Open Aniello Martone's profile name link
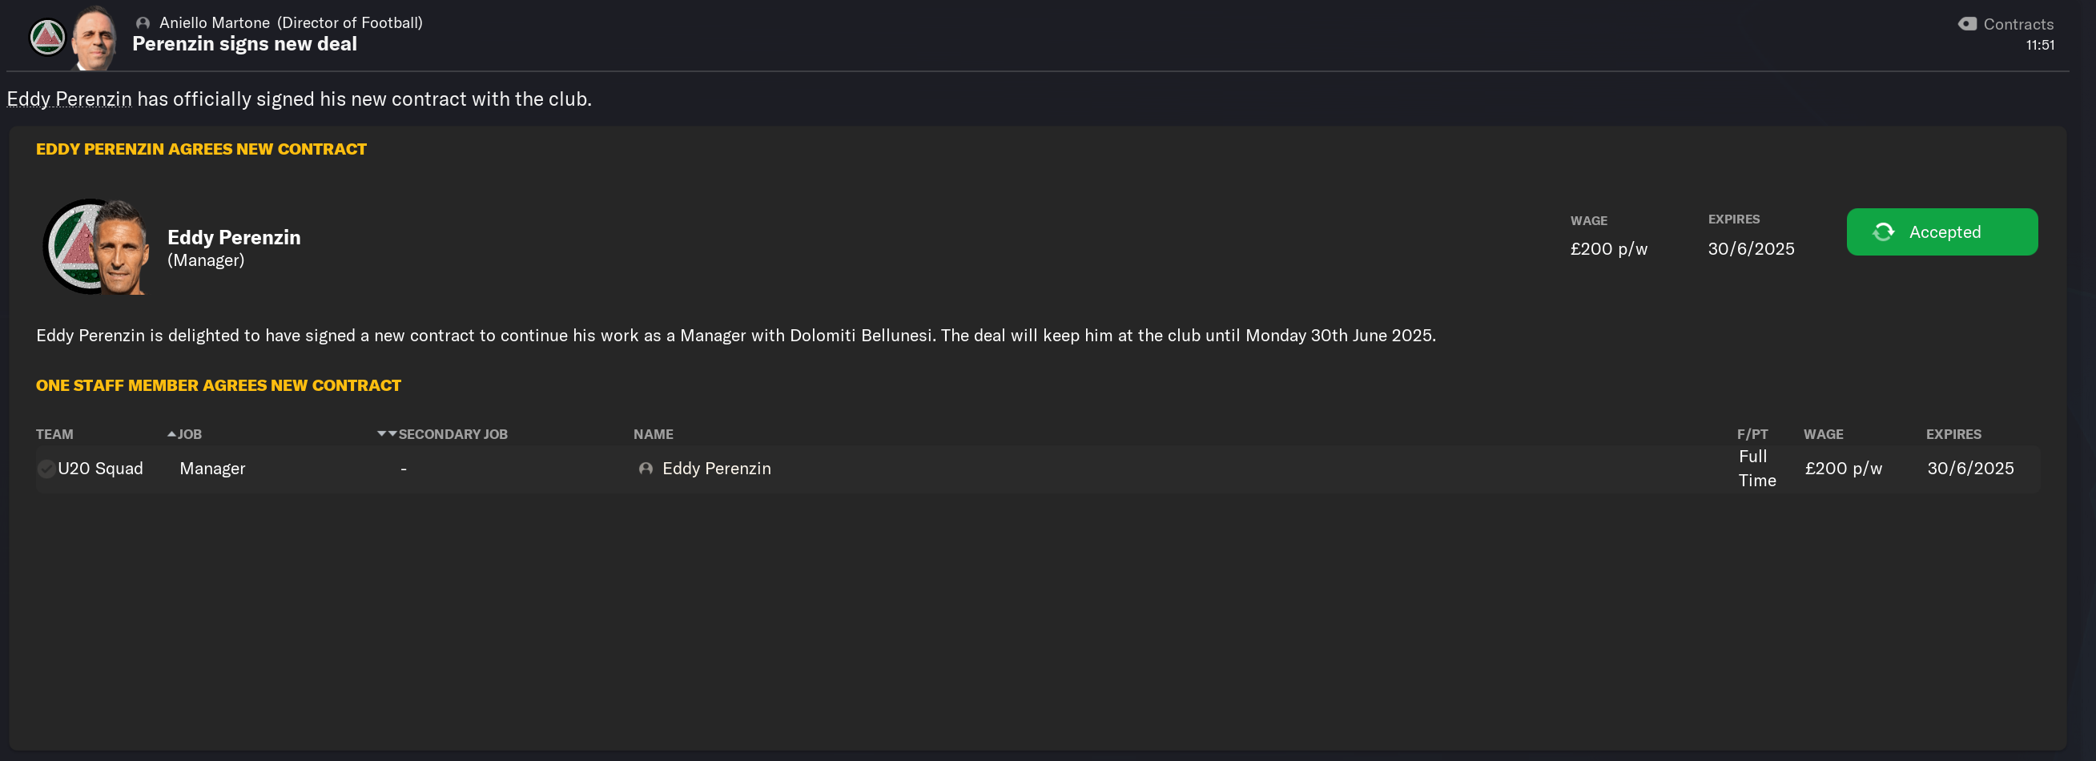Image resolution: width=2096 pixels, height=761 pixels. coord(214,23)
